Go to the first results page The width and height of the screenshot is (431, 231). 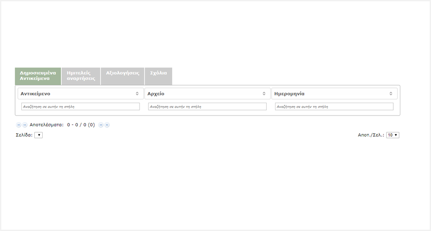pos(19,125)
